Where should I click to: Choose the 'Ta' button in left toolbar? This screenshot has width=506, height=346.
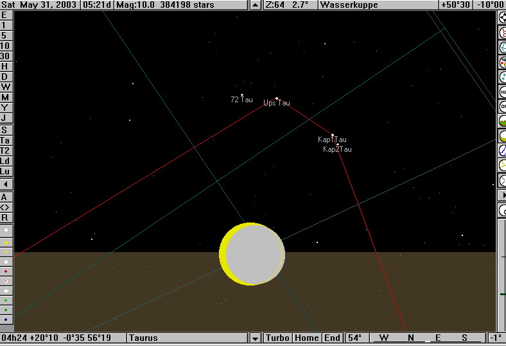(6, 140)
